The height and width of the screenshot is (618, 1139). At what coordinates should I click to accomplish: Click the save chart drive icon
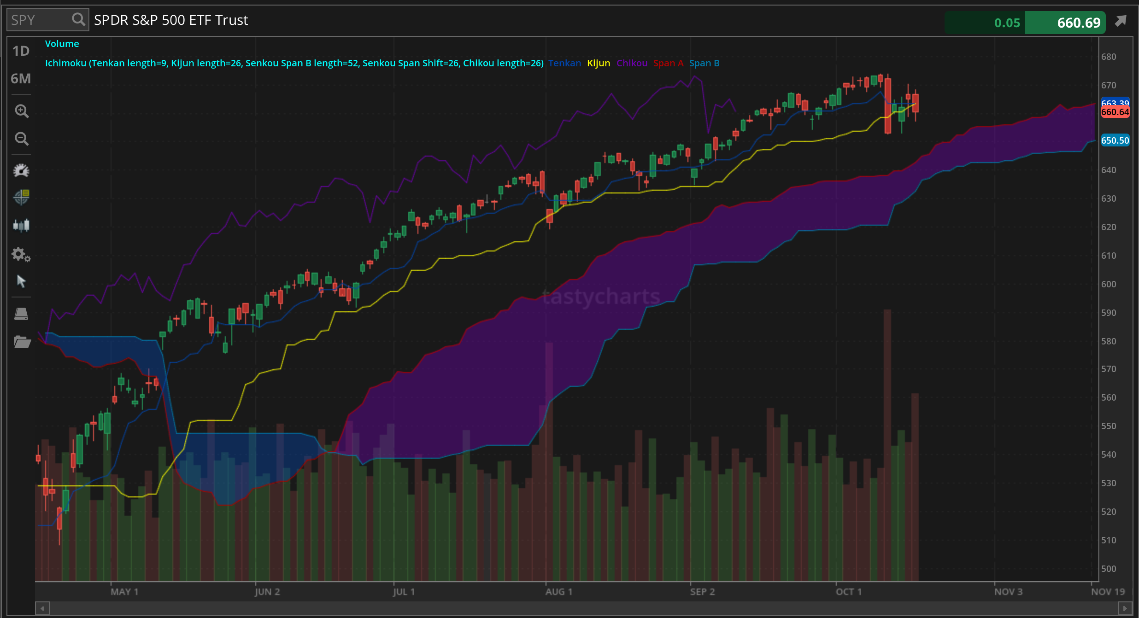(21, 314)
